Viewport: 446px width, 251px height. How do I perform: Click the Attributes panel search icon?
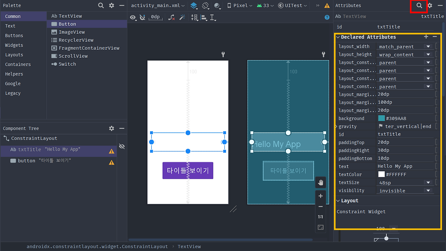pyautogui.click(x=419, y=6)
